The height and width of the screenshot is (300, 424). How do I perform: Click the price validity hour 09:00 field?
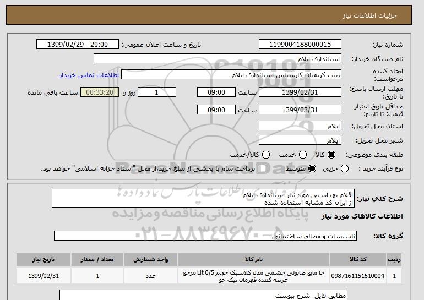click(216, 110)
